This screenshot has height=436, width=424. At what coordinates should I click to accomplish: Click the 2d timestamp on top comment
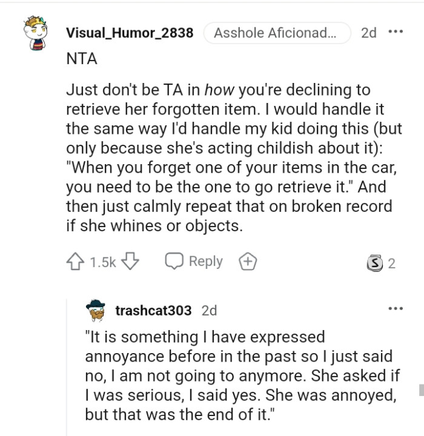(x=368, y=33)
